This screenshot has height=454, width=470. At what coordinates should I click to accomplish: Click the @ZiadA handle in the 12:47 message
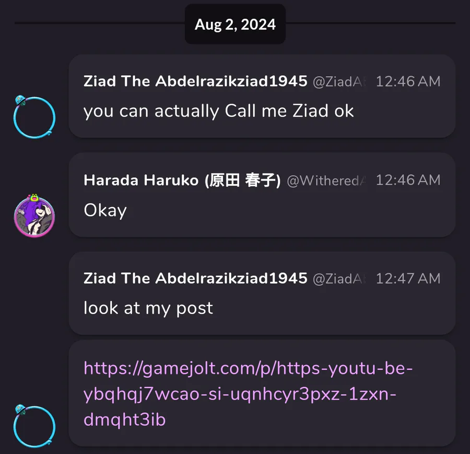[x=339, y=279]
